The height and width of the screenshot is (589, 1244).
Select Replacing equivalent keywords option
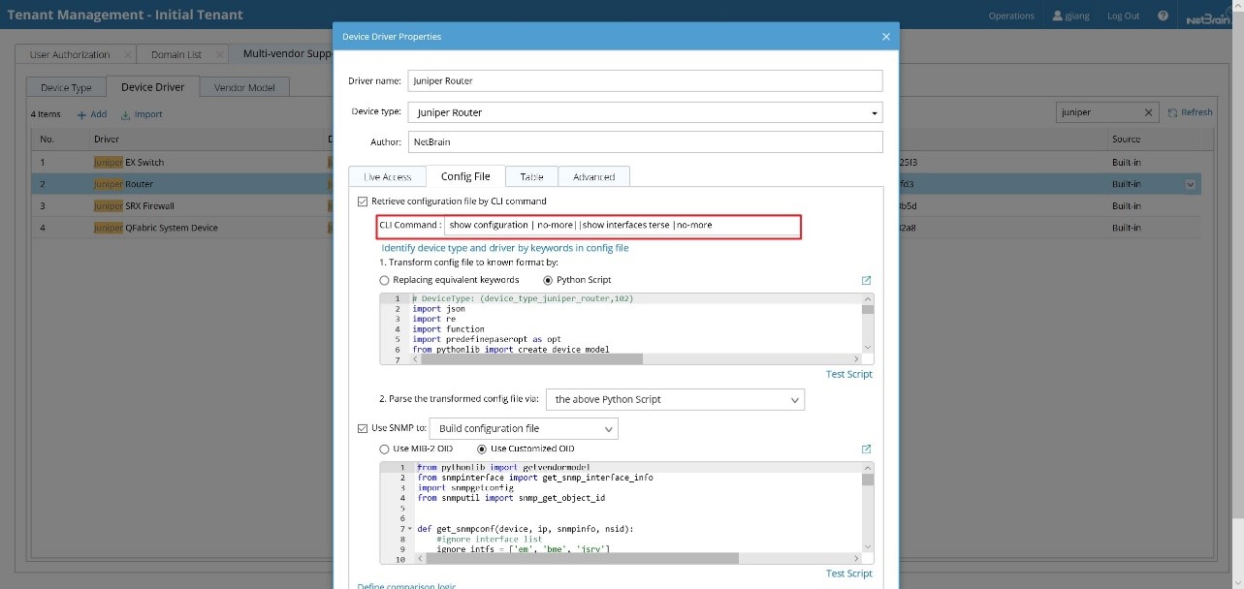(x=384, y=280)
